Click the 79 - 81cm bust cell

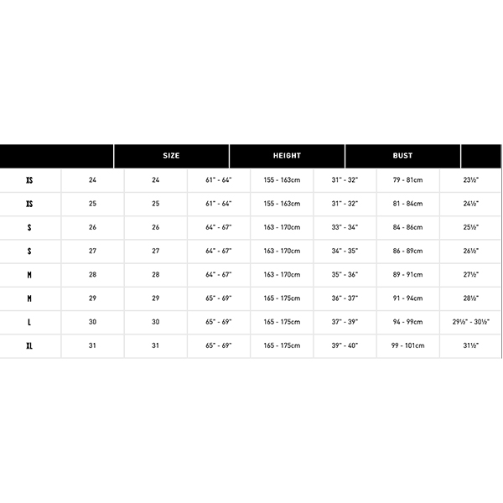tap(407, 180)
